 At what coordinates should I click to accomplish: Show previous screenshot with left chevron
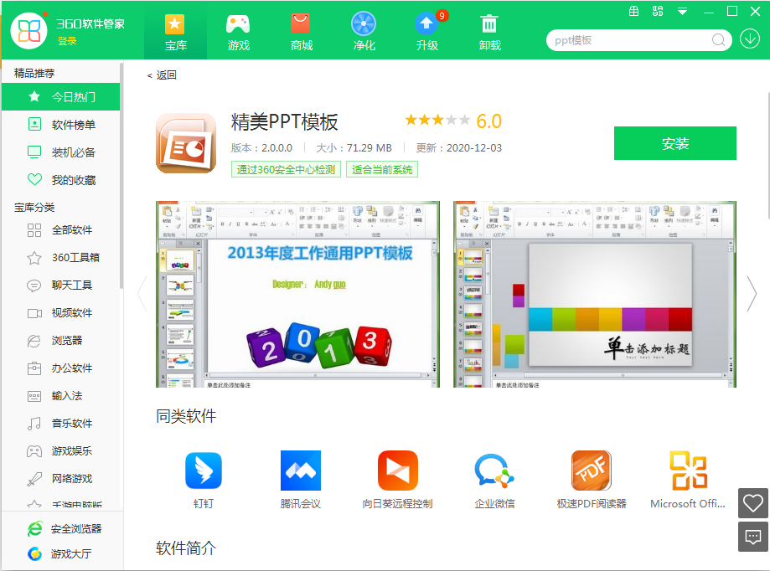tap(142, 294)
